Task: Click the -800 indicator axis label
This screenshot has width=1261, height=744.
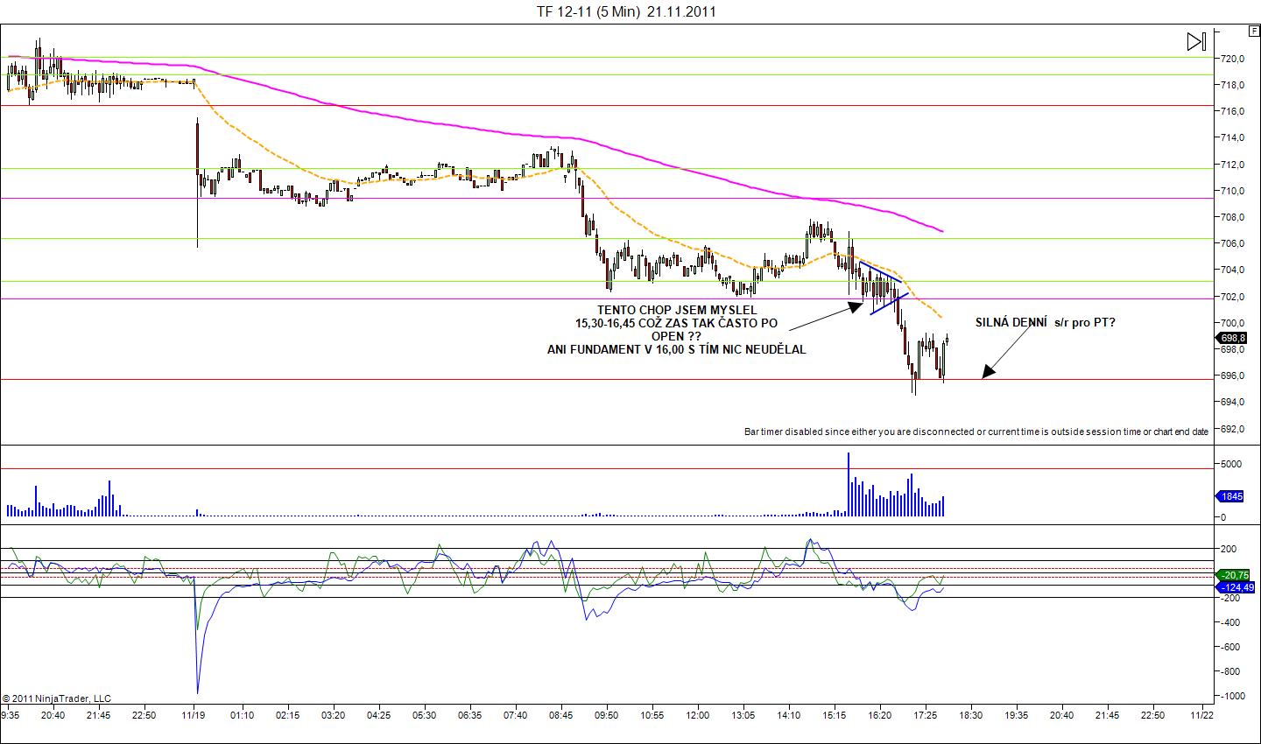Action: [1231, 671]
